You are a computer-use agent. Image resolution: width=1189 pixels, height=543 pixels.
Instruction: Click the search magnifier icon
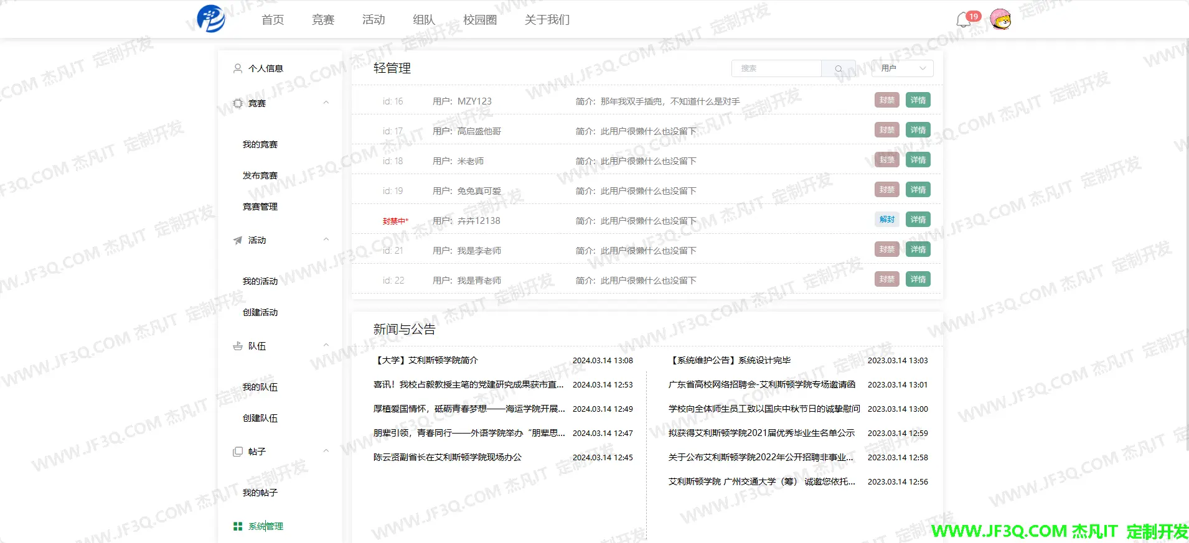pyautogui.click(x=838, y=68)
